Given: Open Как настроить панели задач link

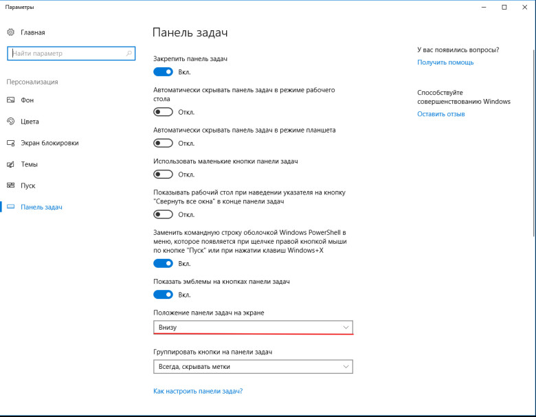Looking at the screenshot, I should coord(198,391).
